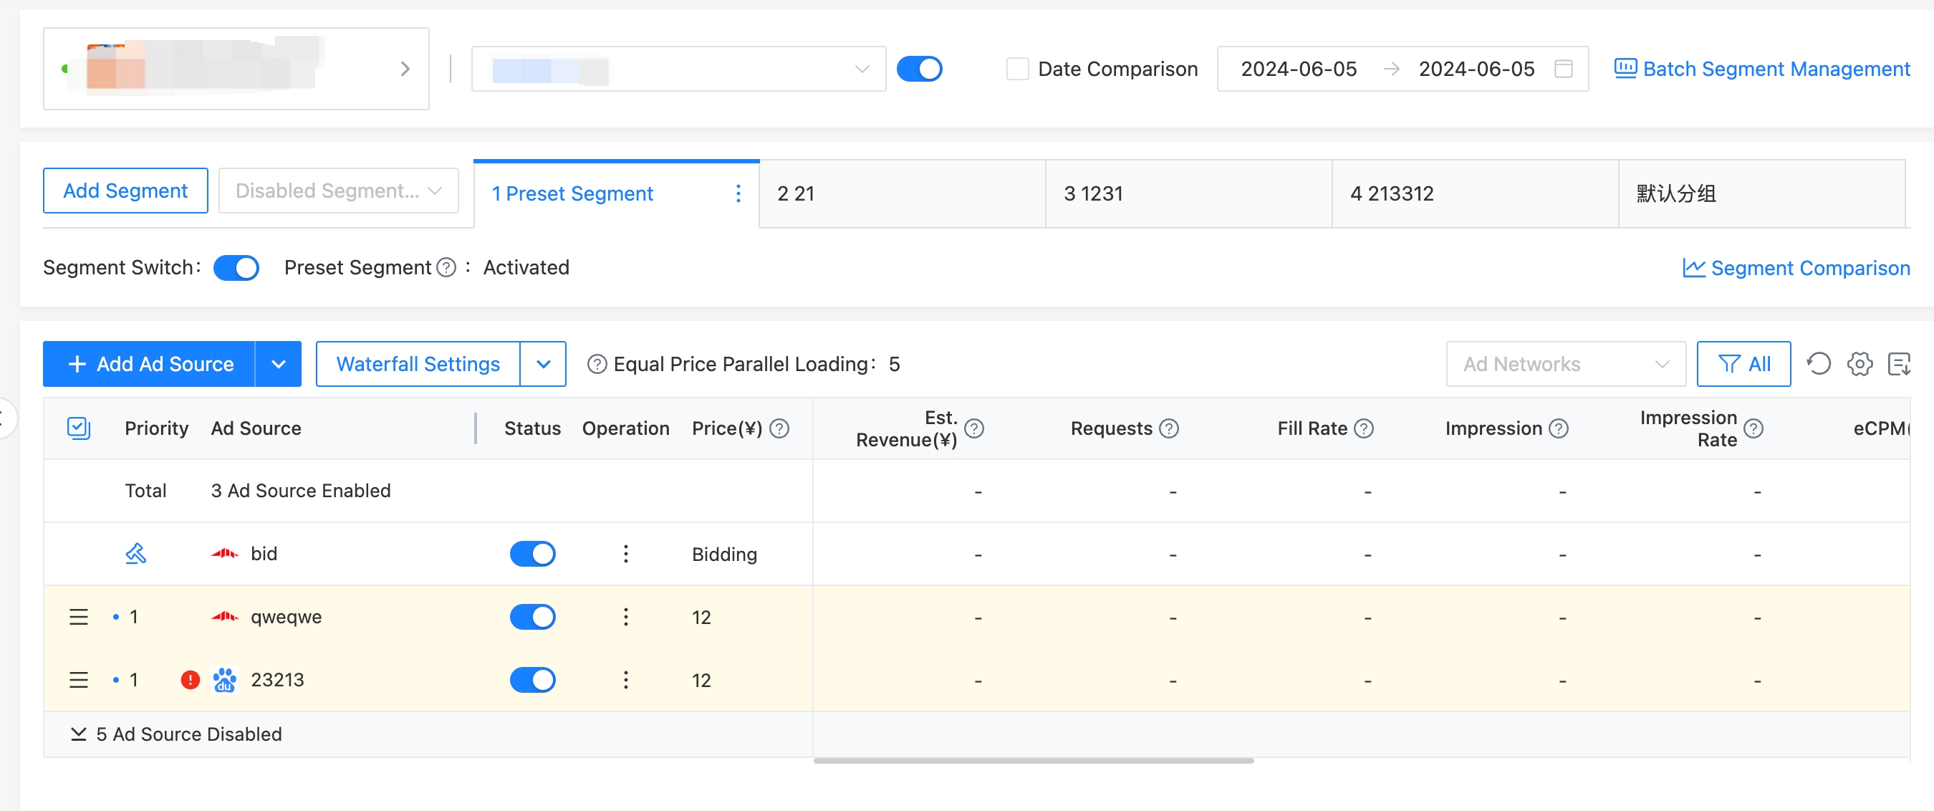1934x811 pixels.
Task: Open the Ad Networks filter dropdown
Action: [x=1564, y=364]
